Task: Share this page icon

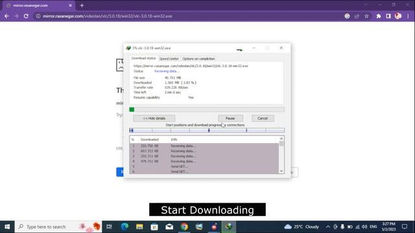Action: 357,16
